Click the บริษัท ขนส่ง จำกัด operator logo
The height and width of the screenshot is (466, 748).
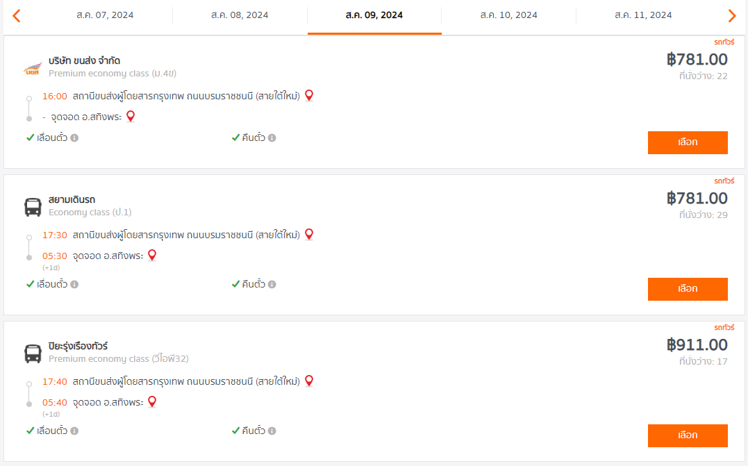(33, 68)
